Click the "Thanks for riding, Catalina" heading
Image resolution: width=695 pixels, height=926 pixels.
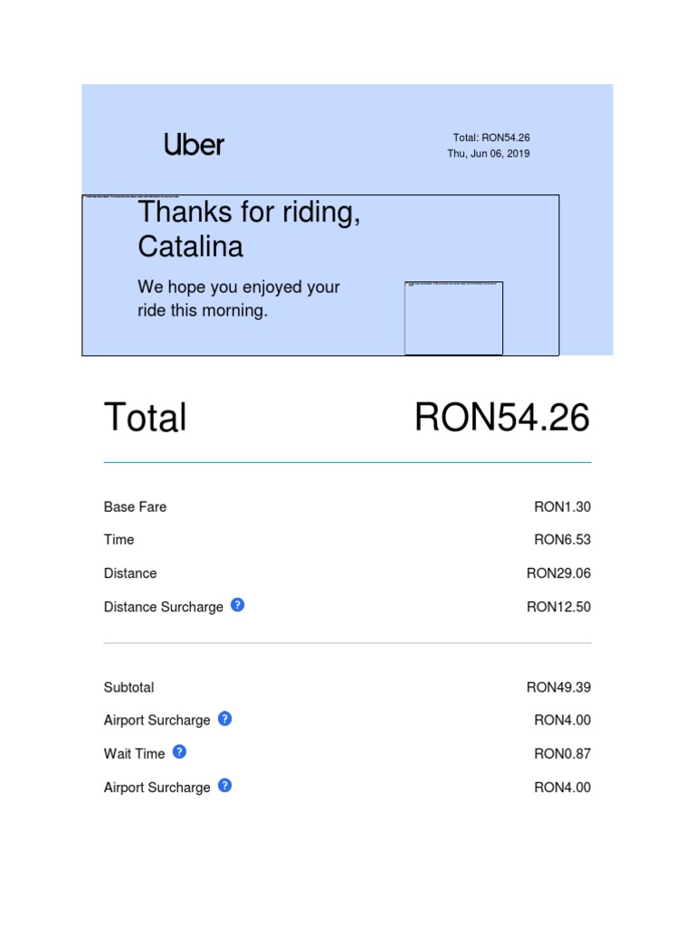tap(249, 229)
